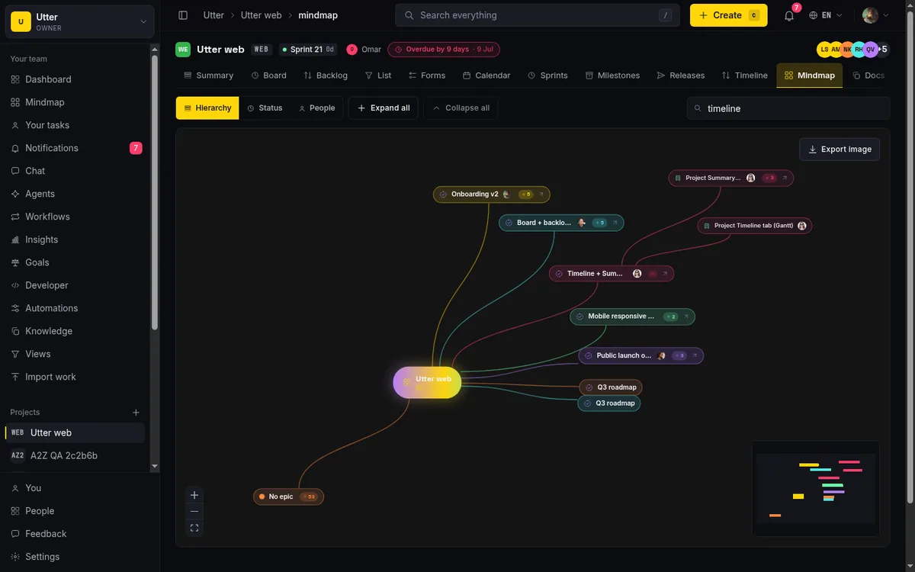The image size is (915, 572).
Task: Open Knowledge in the sidebar
Action: 75,331
